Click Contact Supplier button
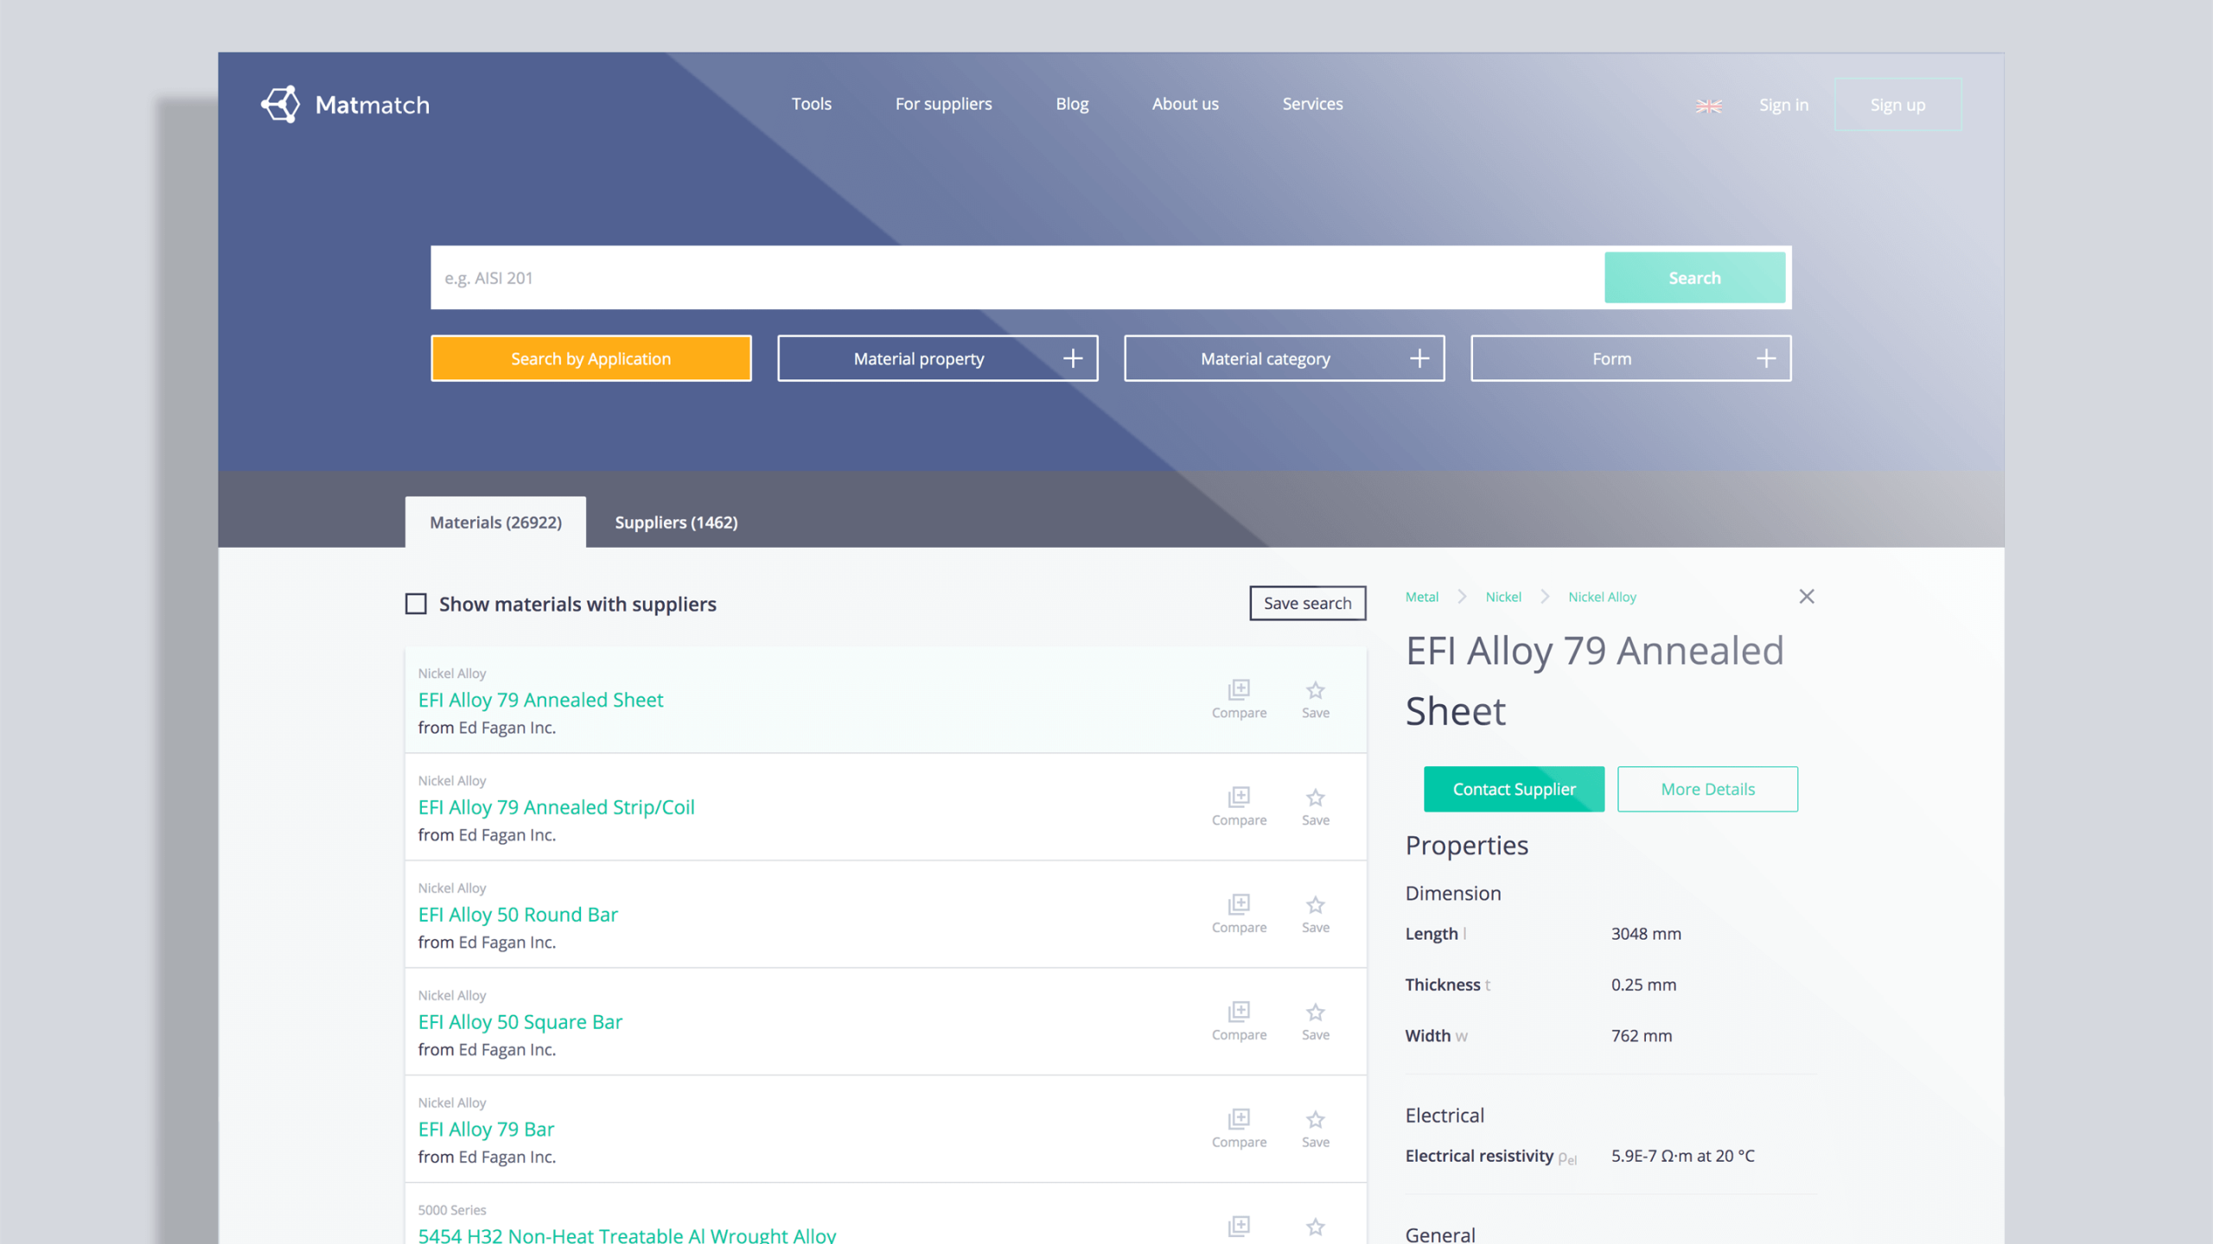The image size is (2213, 1244). coord(1514,789)
